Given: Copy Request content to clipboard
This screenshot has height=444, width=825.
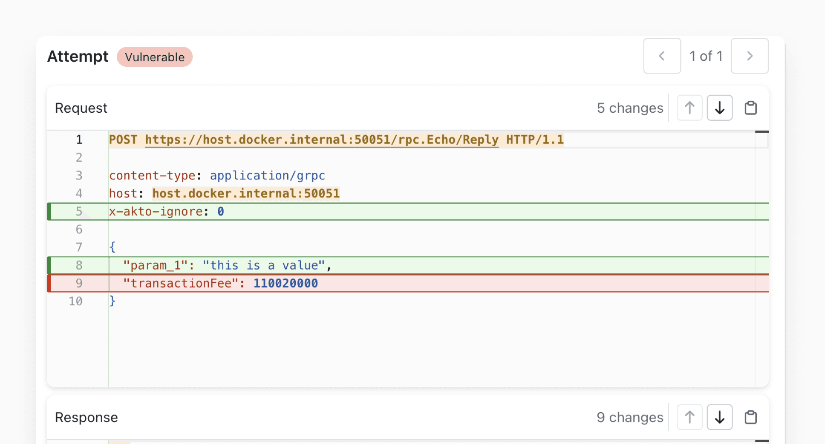Looking at the screenshot, I should click(750, 108).
